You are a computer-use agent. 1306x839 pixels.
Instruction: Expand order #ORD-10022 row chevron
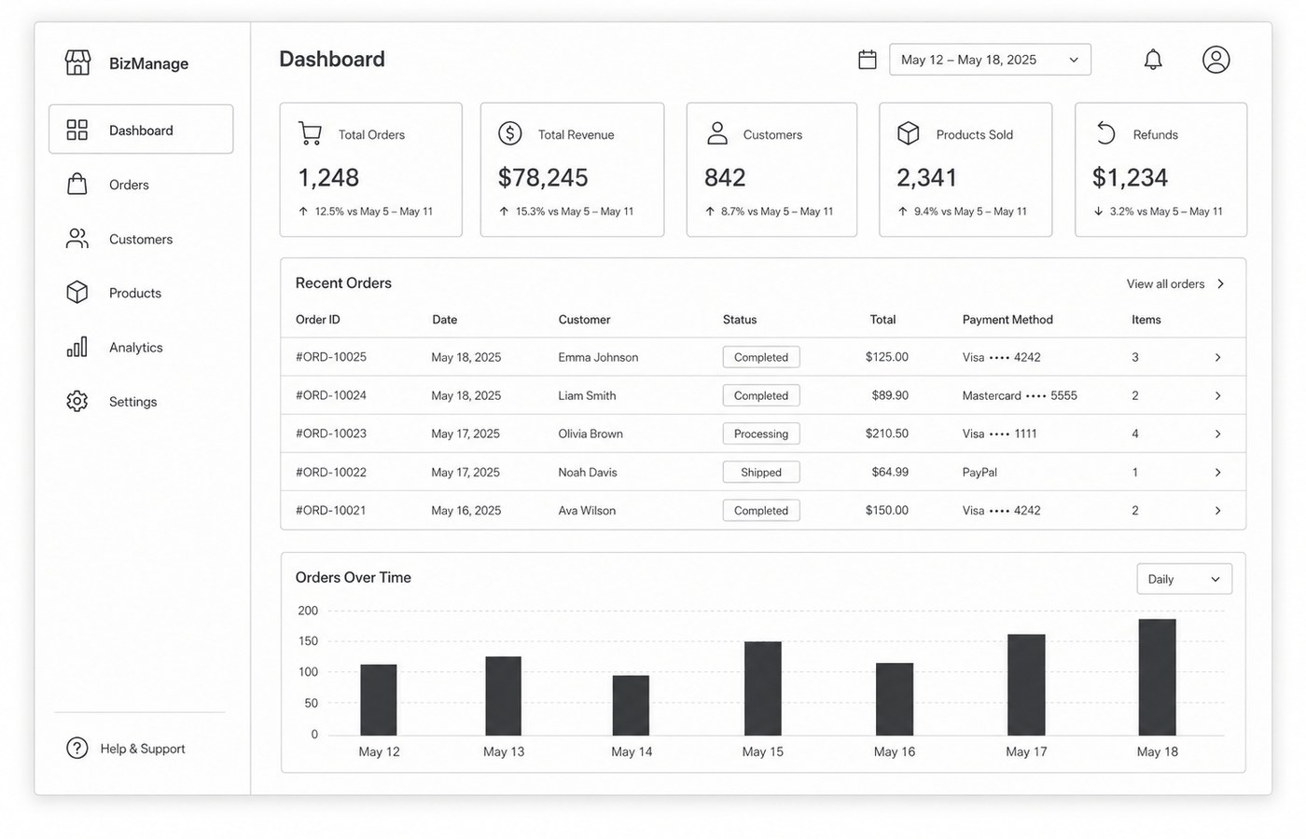click(x=1217, y=472)
